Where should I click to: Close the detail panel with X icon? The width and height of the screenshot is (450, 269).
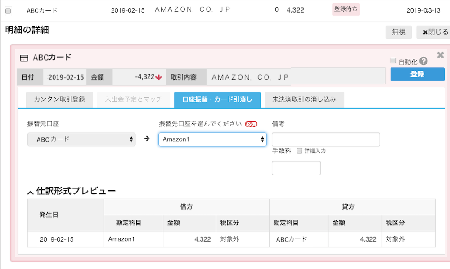click(440, 55)
